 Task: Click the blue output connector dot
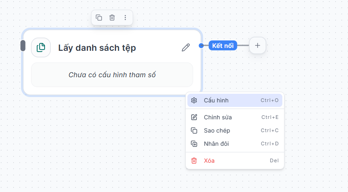tap(201, 45)
